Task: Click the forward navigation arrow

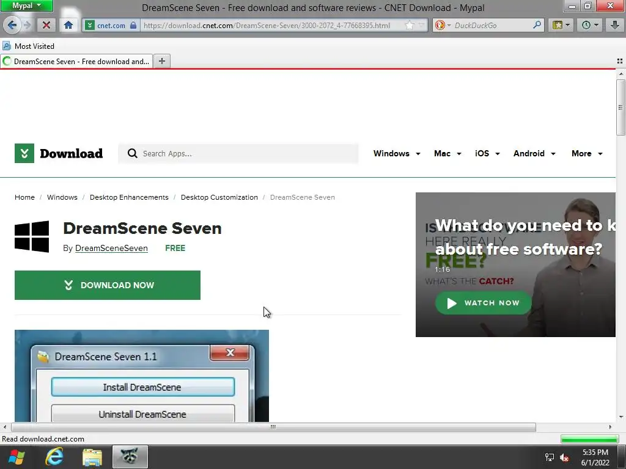Action: coord(27,25)
